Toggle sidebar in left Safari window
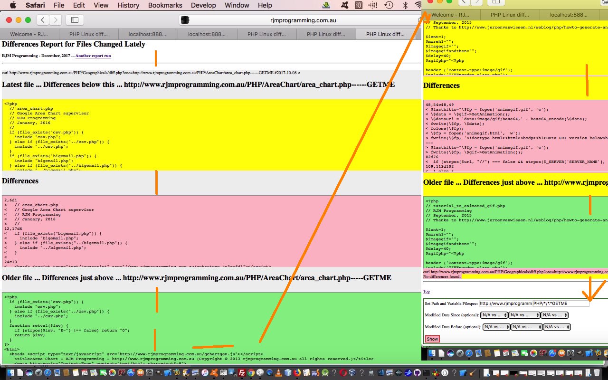This screenshot has height=380, width=608. point(75,20)
